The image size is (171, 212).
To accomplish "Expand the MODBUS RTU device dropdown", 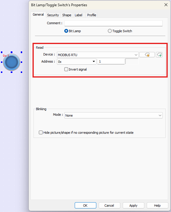I will 98,55.
